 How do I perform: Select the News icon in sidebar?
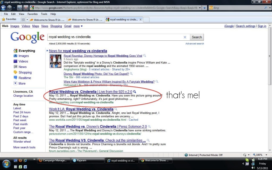coord(15,67)
